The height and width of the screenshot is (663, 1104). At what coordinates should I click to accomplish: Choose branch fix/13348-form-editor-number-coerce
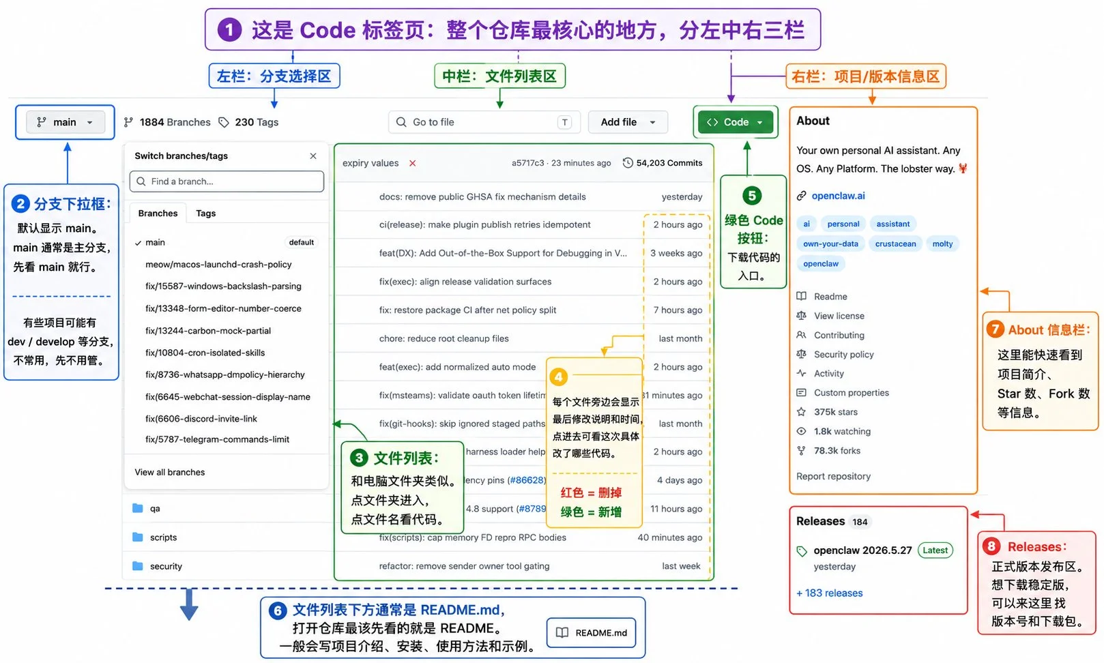pos(223,309)
